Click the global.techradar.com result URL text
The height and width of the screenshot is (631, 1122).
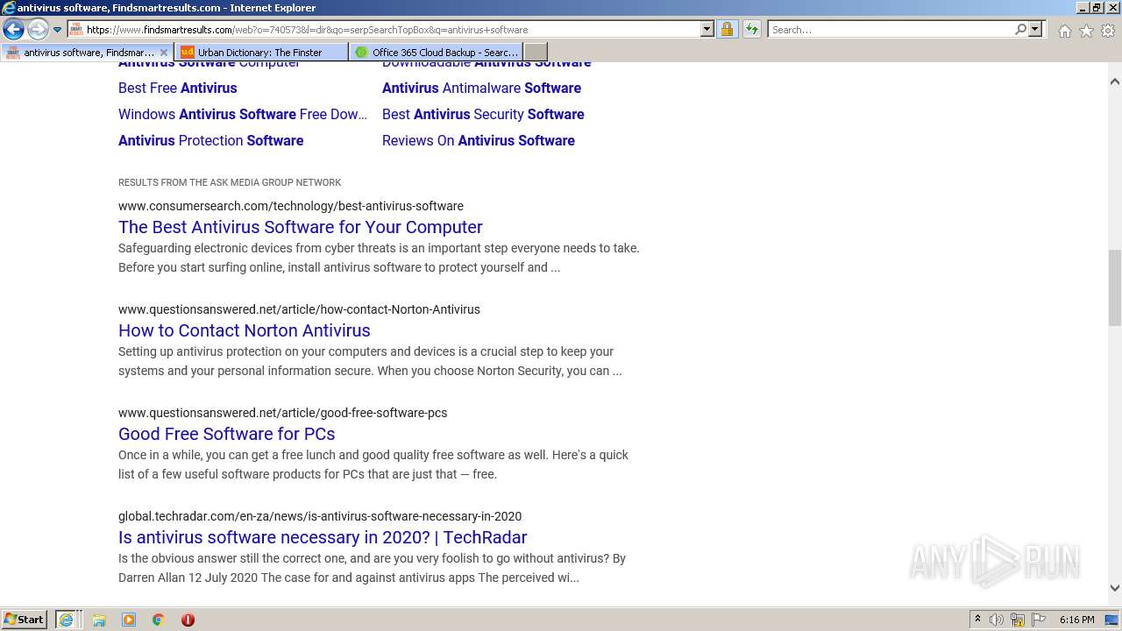[320, 516]
